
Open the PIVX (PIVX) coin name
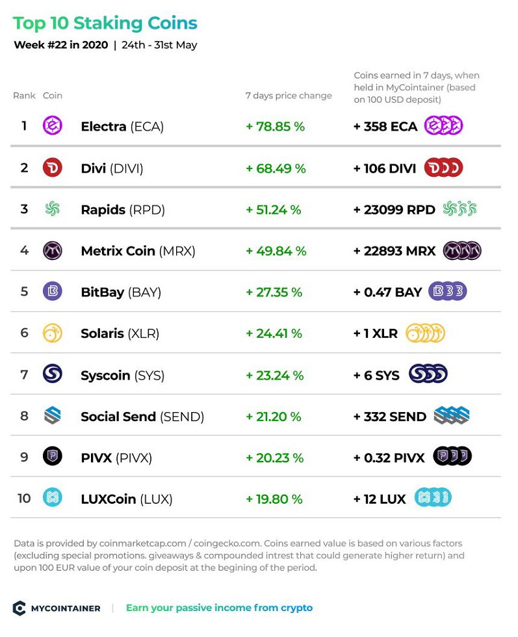116,458
